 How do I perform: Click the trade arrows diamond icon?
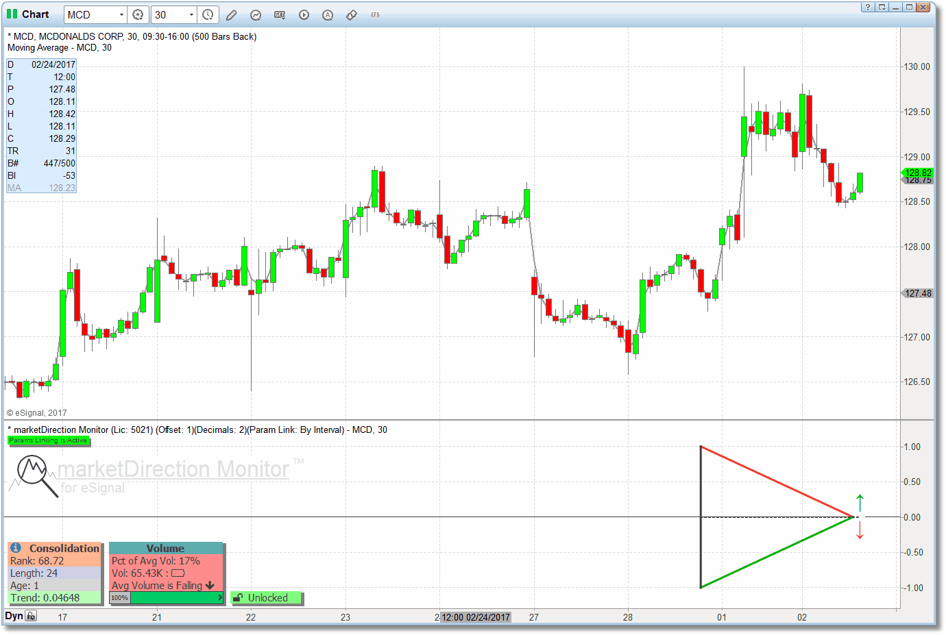(x=352, y=14)
